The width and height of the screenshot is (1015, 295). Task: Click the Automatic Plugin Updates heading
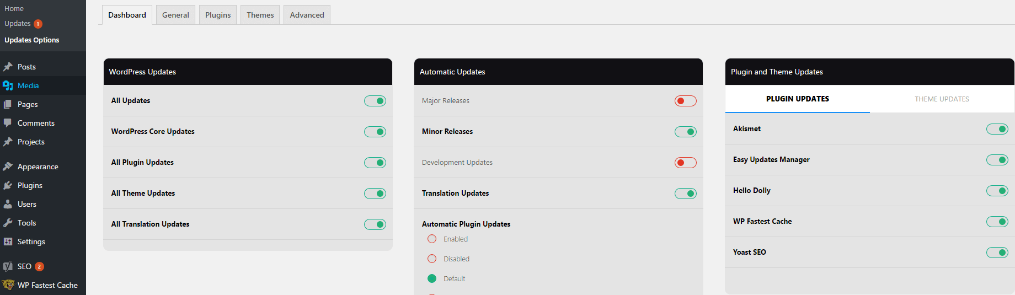466,224
